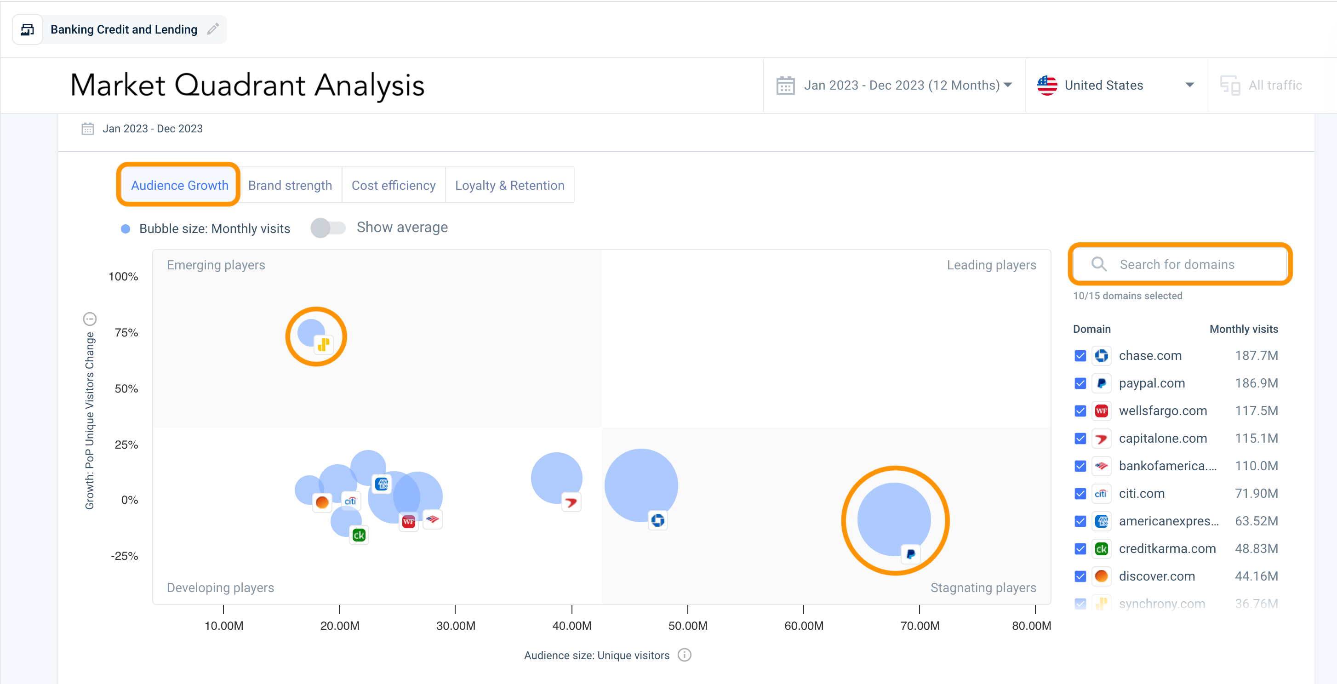
Task: Click the Search for domains input field
Action: point(1178,264)
